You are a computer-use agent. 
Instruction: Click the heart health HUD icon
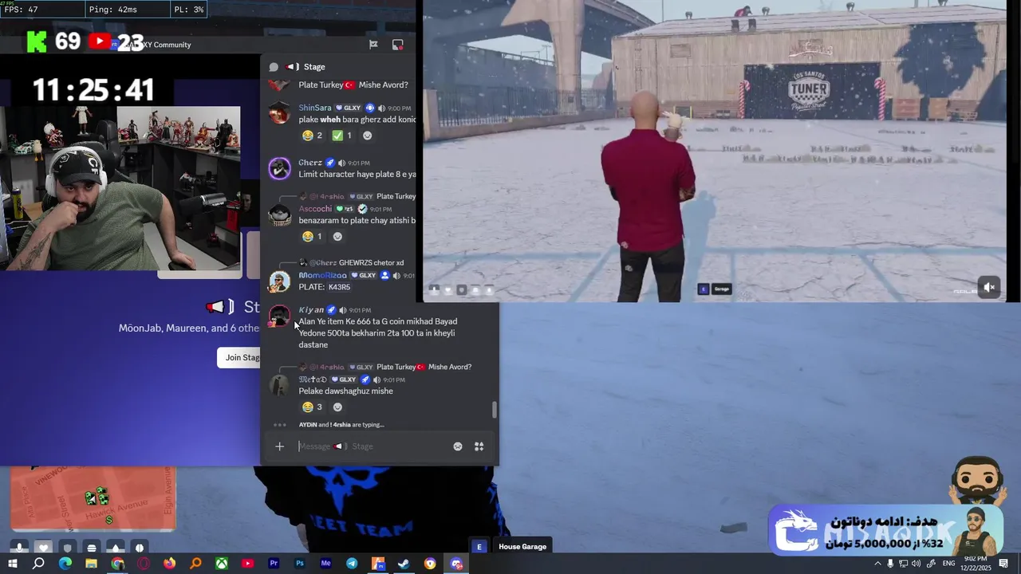43,548
